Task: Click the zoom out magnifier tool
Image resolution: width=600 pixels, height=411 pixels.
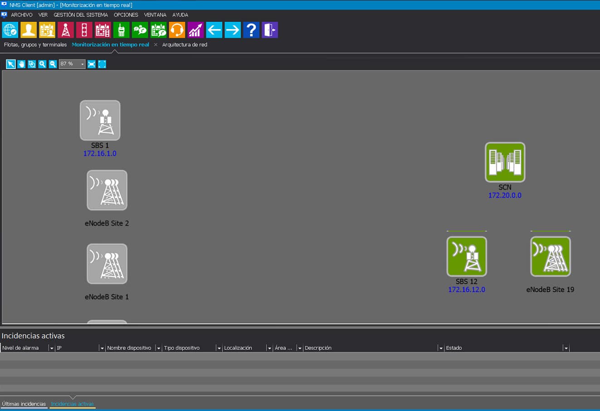Action: click(53, 64)
